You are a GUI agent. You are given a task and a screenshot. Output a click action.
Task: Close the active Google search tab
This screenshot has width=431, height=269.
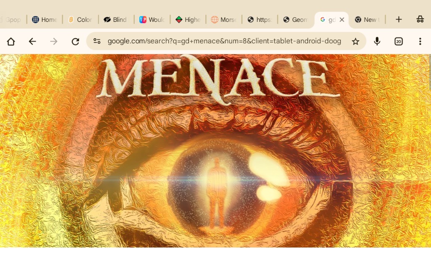[x=342, y=19]
